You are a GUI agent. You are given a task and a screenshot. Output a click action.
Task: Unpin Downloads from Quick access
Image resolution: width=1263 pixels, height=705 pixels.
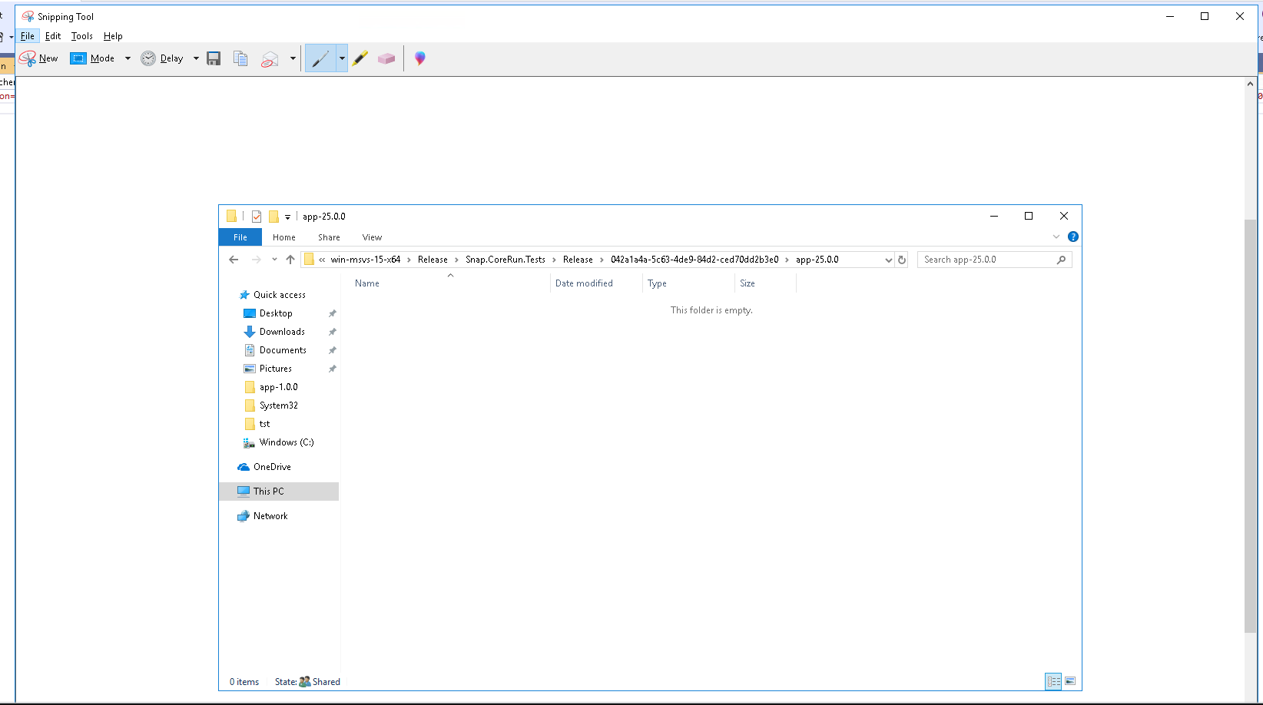click(x=332, y=331)
